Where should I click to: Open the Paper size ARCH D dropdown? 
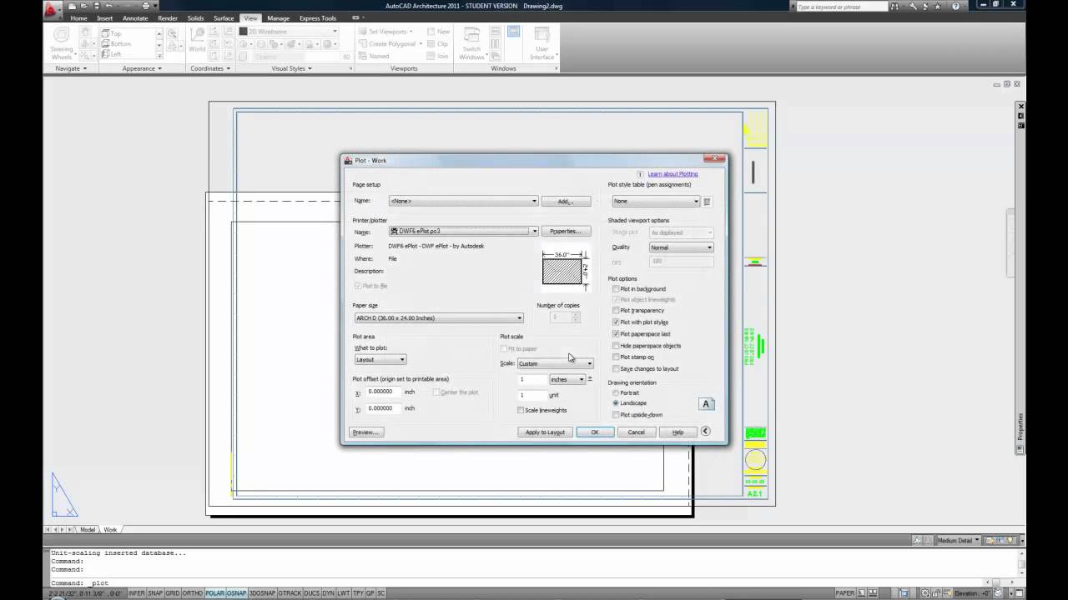coord(439,318)
